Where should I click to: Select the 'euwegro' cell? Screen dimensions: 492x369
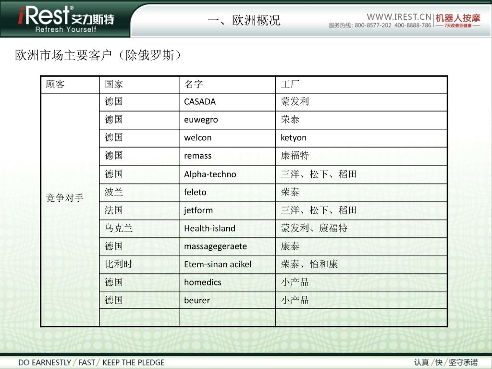(x=227, y=120)
